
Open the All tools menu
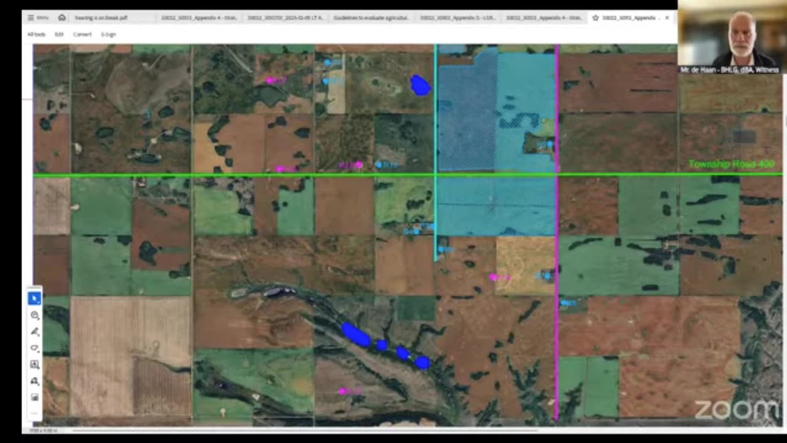[x=36, y=34]
